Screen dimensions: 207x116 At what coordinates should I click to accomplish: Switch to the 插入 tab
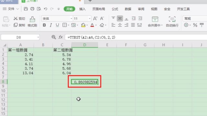click(x=82, y=9)
